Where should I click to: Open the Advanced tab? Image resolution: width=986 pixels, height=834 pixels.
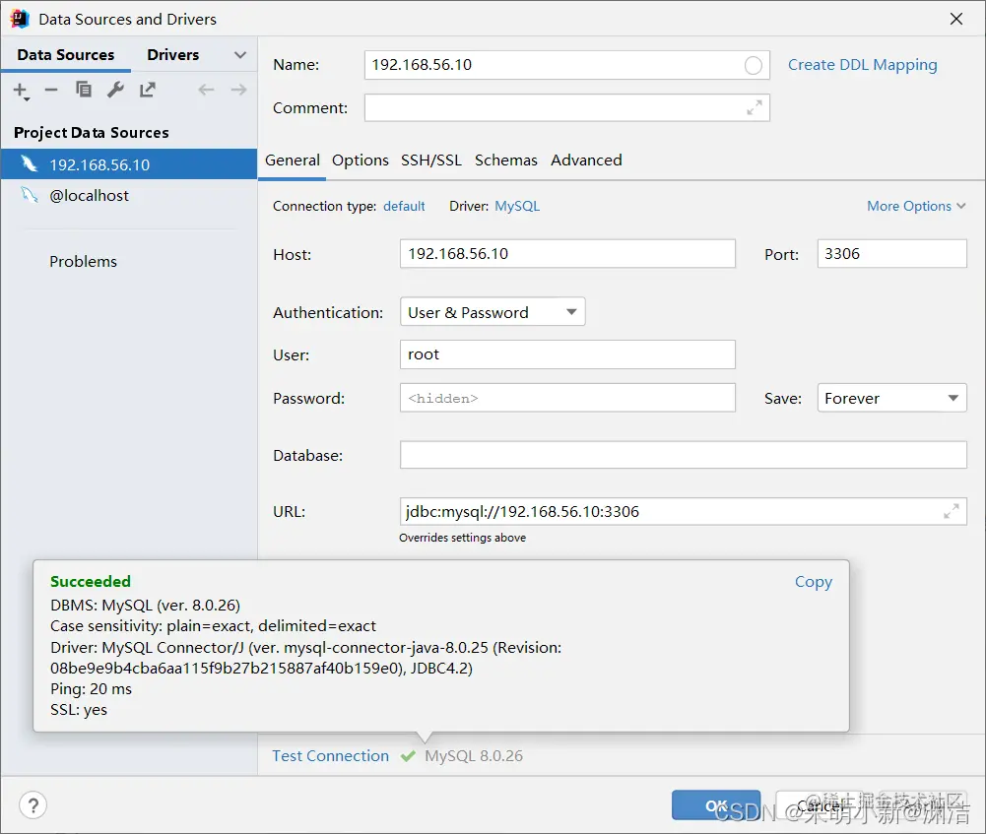coord(586,160)
